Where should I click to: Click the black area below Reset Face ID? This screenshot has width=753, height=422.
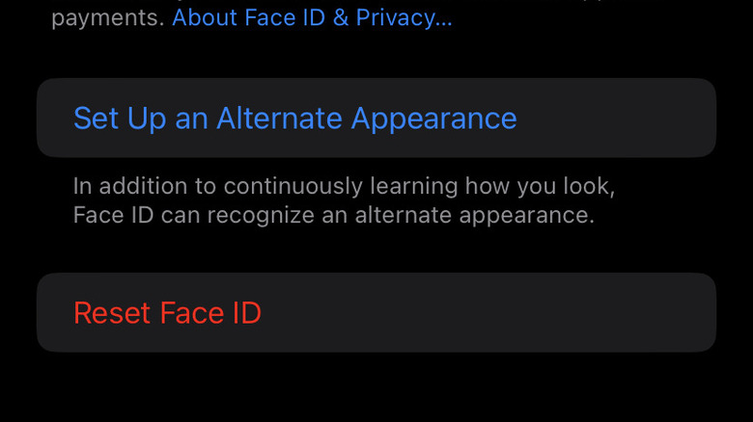(376, 390)
